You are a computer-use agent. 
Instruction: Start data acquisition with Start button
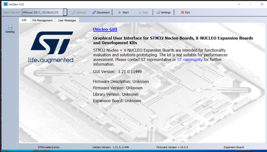point(123,12)
